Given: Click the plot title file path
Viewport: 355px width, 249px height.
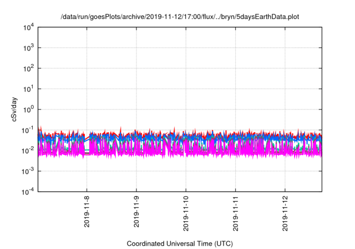Looking at the screenshot, I should point(180,17).
